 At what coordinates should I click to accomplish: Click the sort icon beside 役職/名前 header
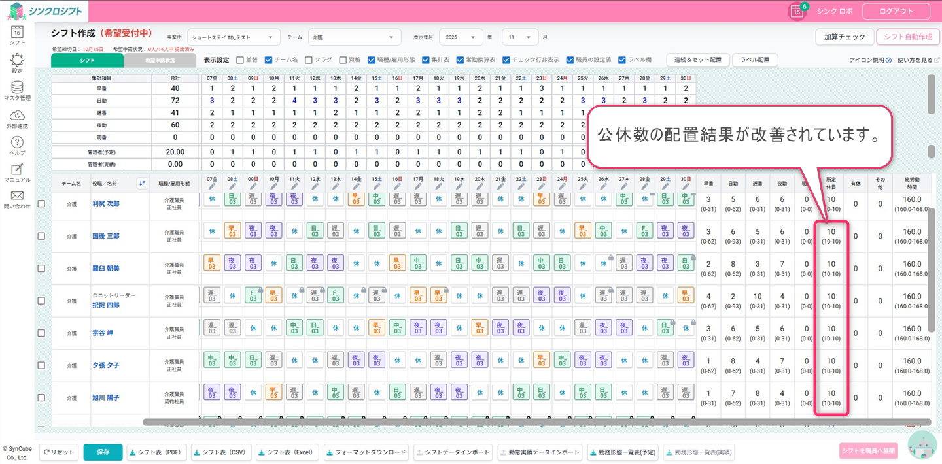[141, 184]
